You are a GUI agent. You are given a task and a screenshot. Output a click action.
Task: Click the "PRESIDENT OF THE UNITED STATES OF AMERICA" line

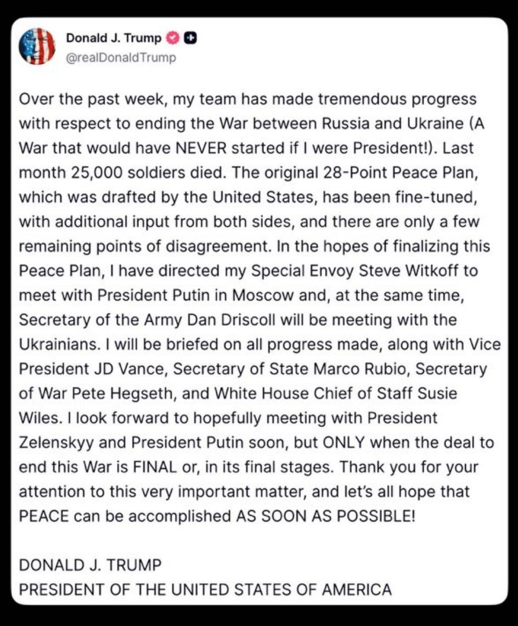pos(205,590)
